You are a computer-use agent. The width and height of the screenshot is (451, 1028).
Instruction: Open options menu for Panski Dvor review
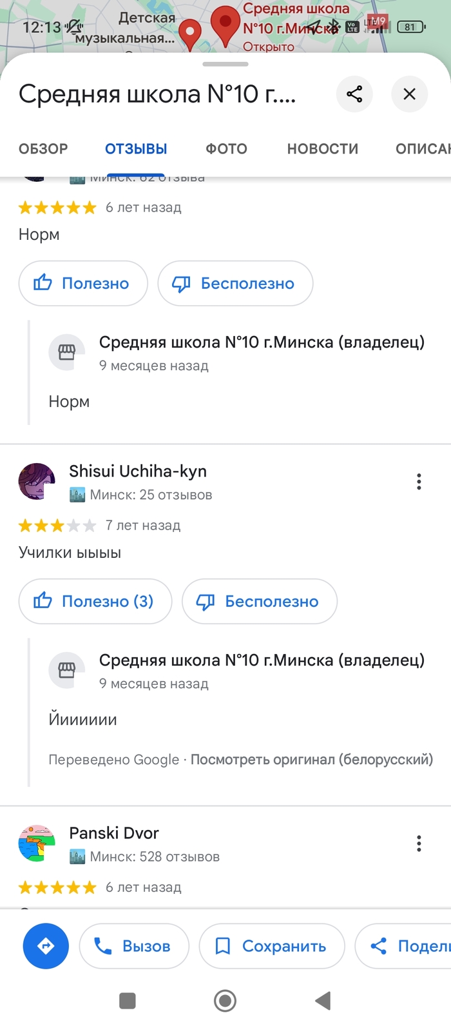point(419,844)
